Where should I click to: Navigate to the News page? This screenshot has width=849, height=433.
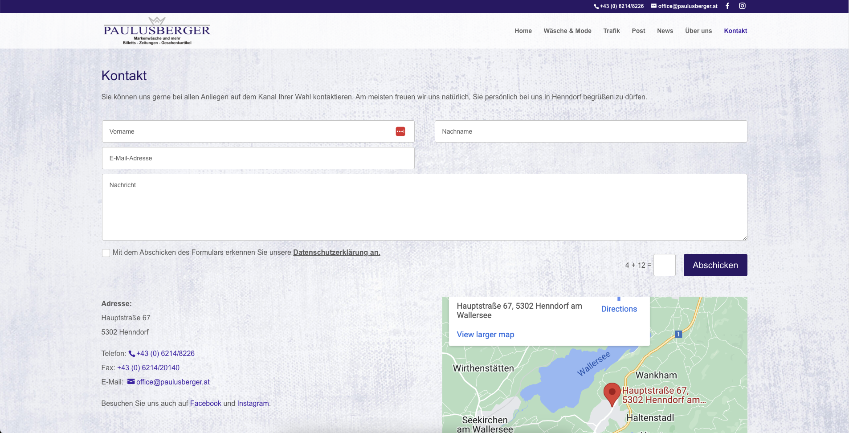tap(665, 31)
